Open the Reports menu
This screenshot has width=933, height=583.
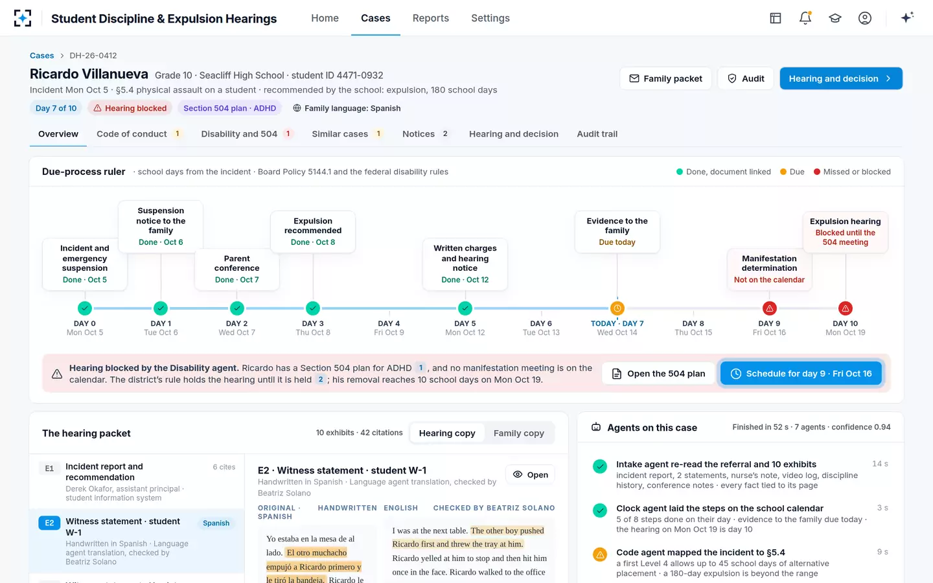pyautogui.click(x=431, y=18)
